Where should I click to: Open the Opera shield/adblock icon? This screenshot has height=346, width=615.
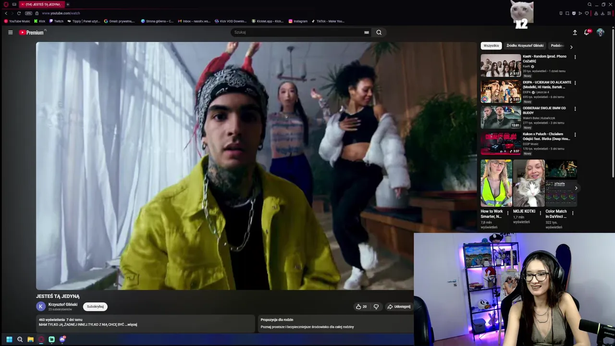[574, 13]
